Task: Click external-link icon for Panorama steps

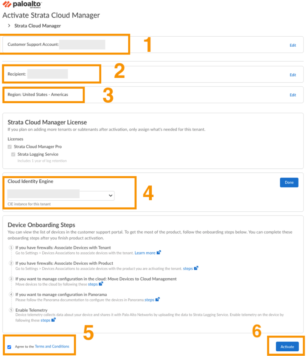Action: click(158, 300)
